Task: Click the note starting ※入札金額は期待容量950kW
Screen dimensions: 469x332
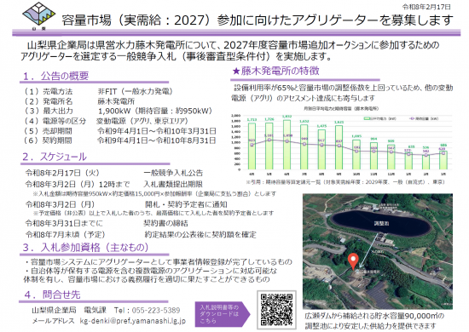Action: point(154,194)
